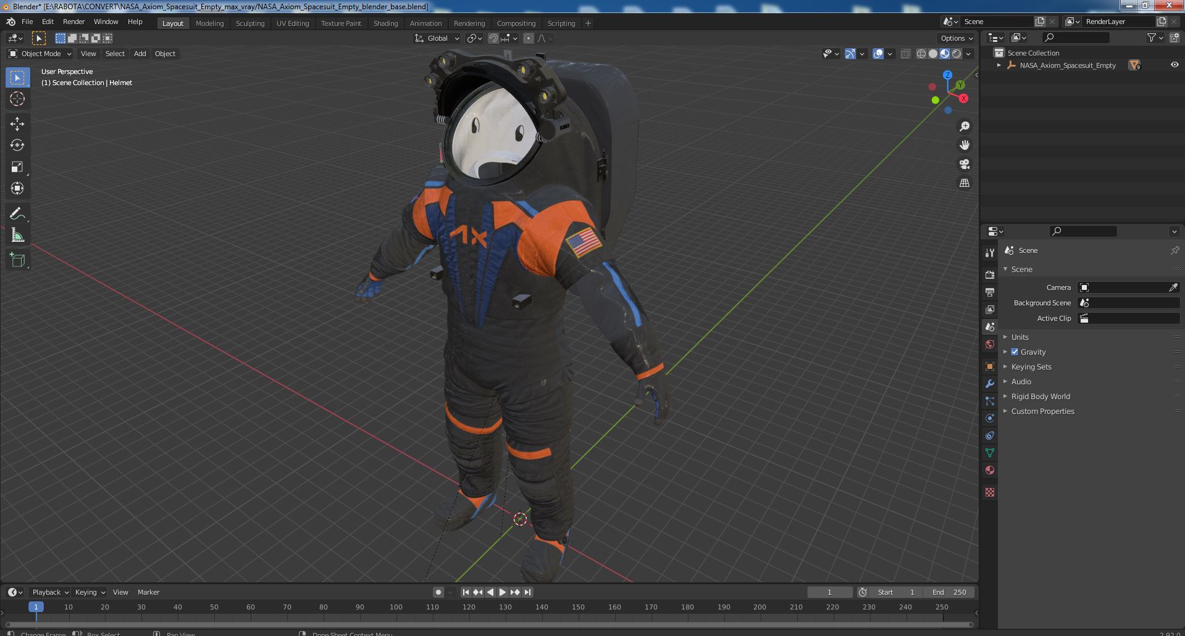Open the Options dropdown

(x=957, y=38)
